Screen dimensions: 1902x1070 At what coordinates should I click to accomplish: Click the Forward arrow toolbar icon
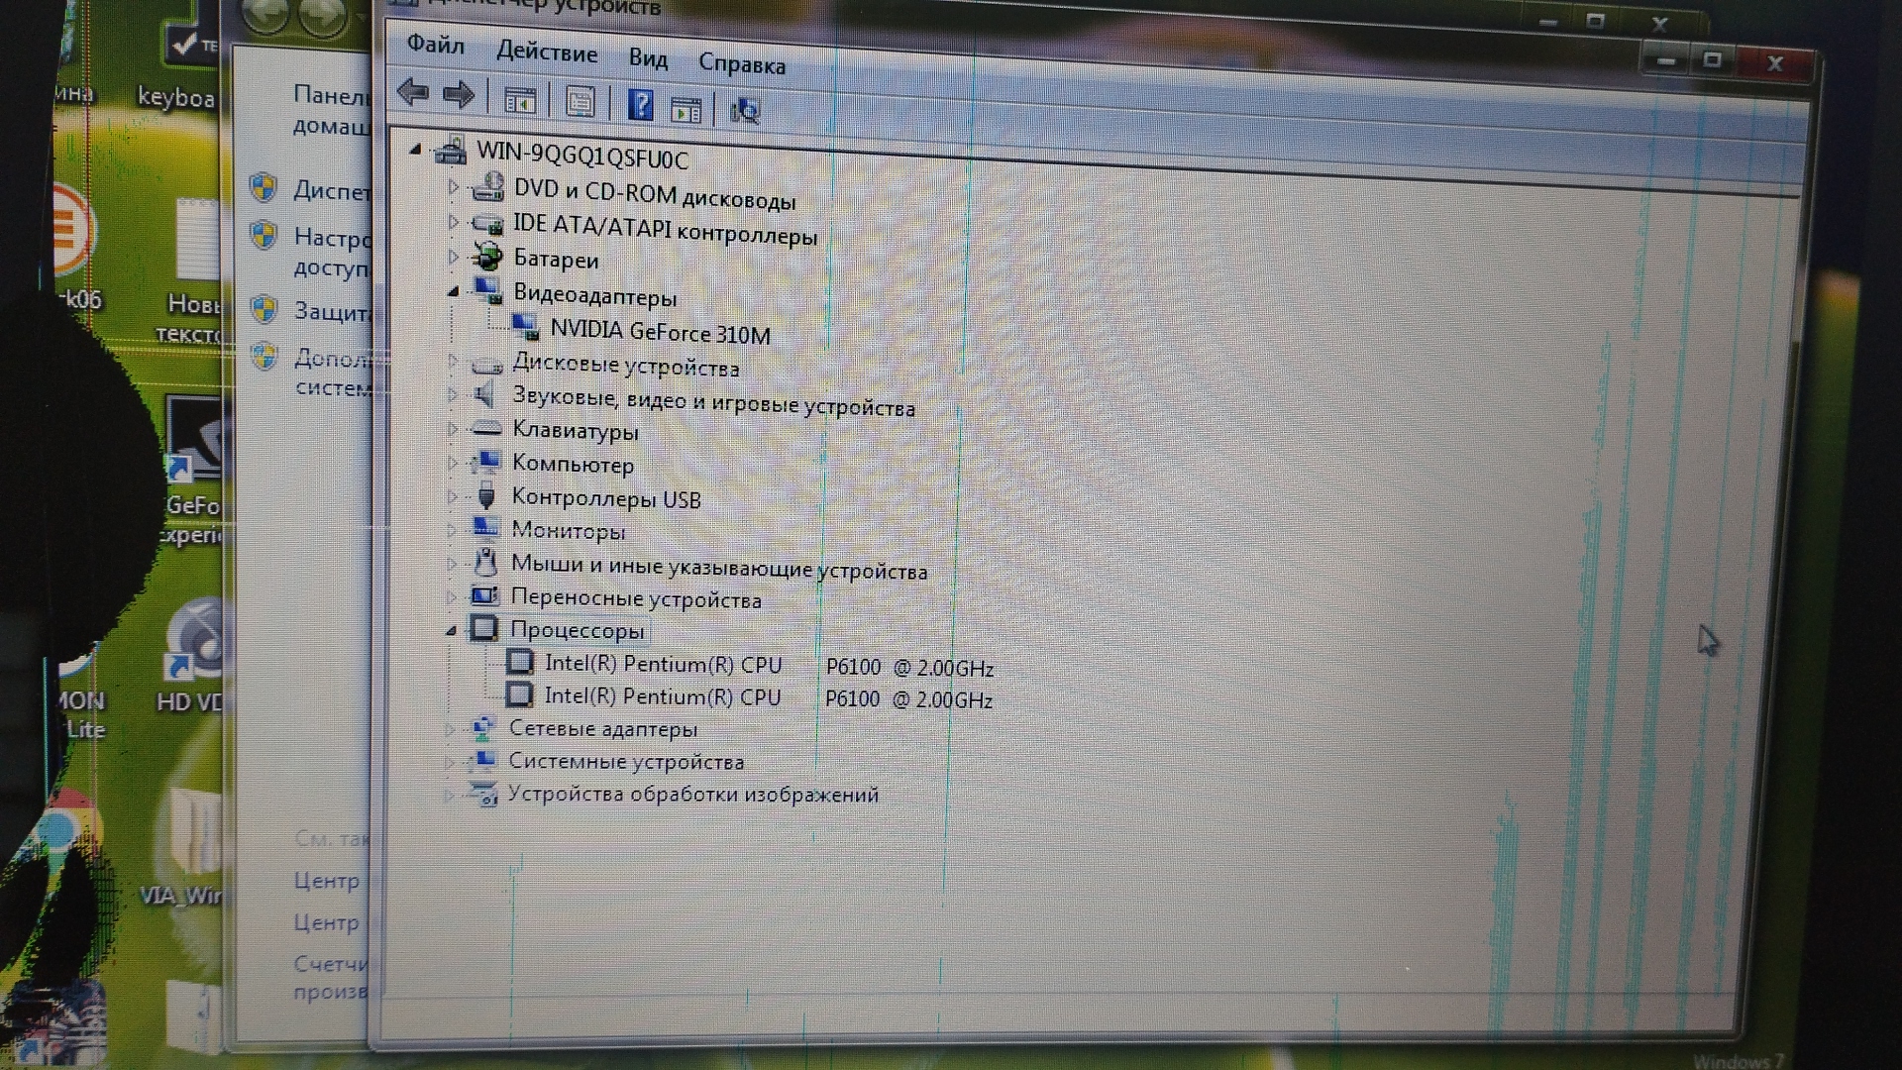(x=458, y=96)
